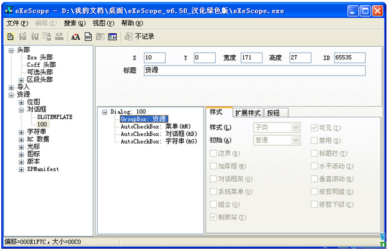Click the binary view document icon
Image resolution: width=389 pixels, height=250 pixels.
pos(89,37)
